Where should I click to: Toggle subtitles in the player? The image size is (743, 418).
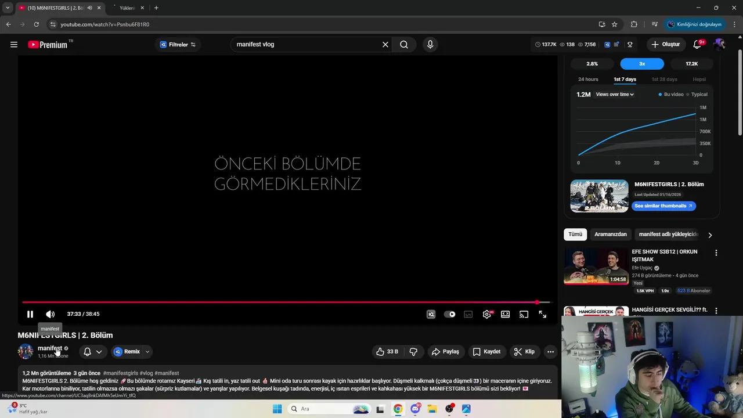468,314
